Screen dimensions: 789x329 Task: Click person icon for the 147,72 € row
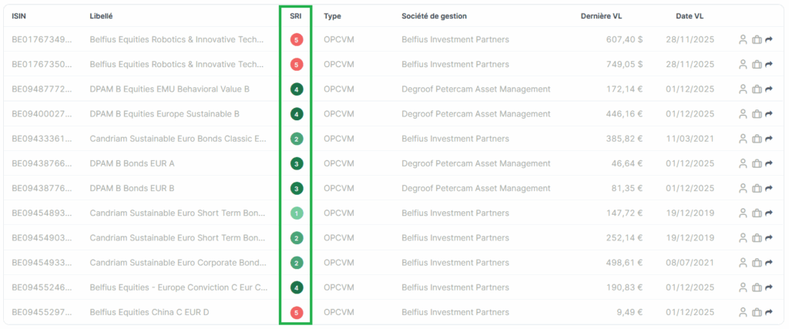[743, 213]
